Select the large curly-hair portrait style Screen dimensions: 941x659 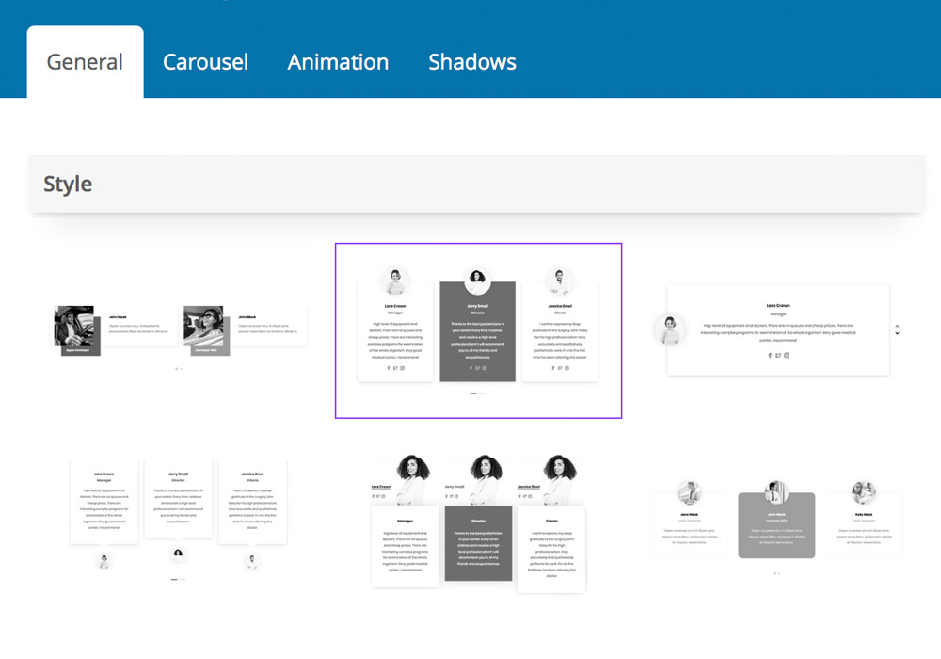[478, 522]
